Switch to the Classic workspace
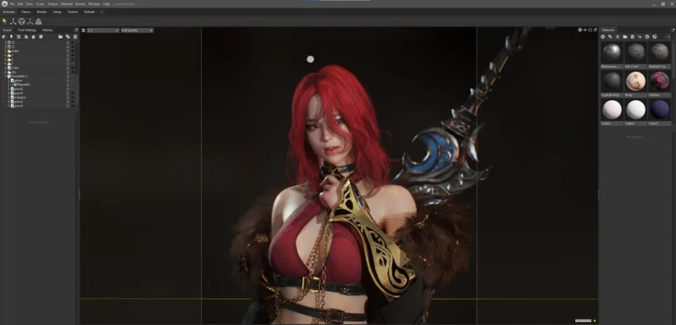 pyautogui.click(x=26, y=12)
